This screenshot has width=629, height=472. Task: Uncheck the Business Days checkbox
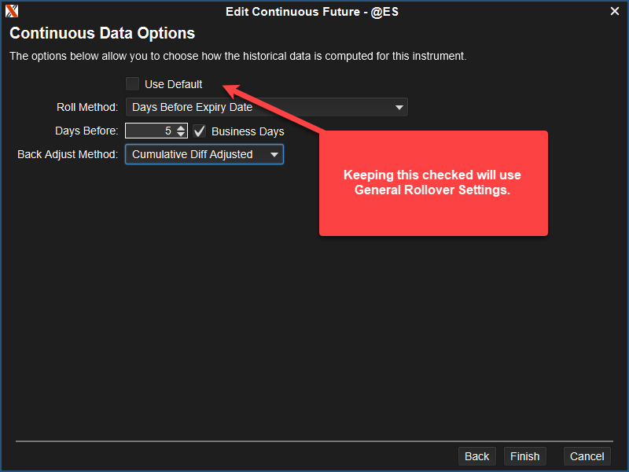click(x=200, y=131)
